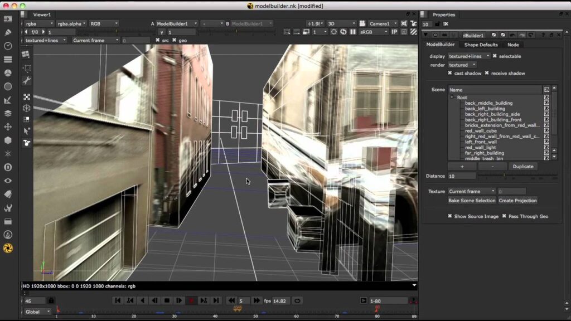The image size is (571, 321).
Task: Toggle visibility of back_middle_building
Action: (x=546, y=103)
